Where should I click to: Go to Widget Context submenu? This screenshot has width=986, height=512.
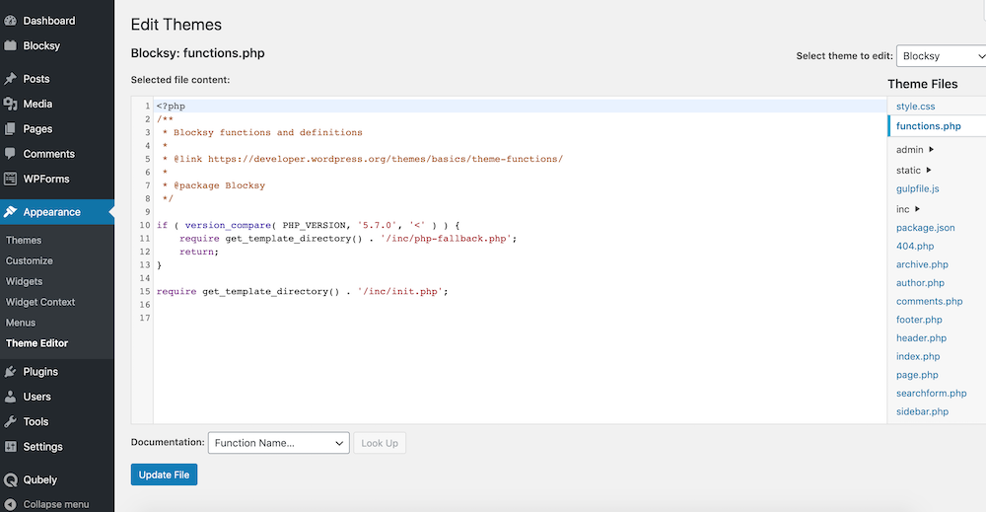[x=40, y=302]
